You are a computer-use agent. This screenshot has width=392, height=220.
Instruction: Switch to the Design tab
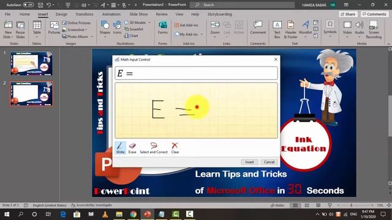(x=61, y=14)
